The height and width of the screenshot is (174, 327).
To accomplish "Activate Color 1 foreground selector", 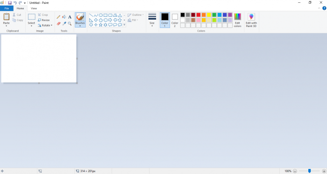I will coord(165,20).
